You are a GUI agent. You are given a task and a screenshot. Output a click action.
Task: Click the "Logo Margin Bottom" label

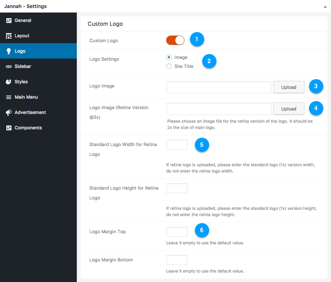coord(111,260)
